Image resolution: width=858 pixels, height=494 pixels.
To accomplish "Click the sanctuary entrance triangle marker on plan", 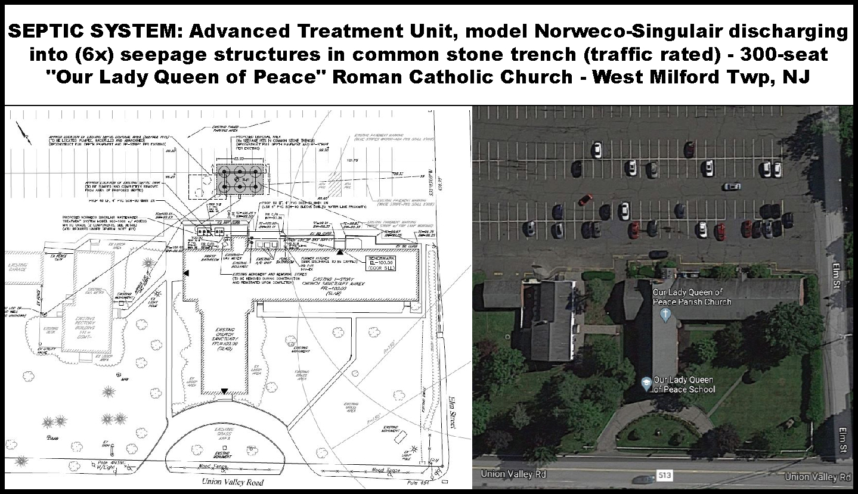I will [224, 392].
